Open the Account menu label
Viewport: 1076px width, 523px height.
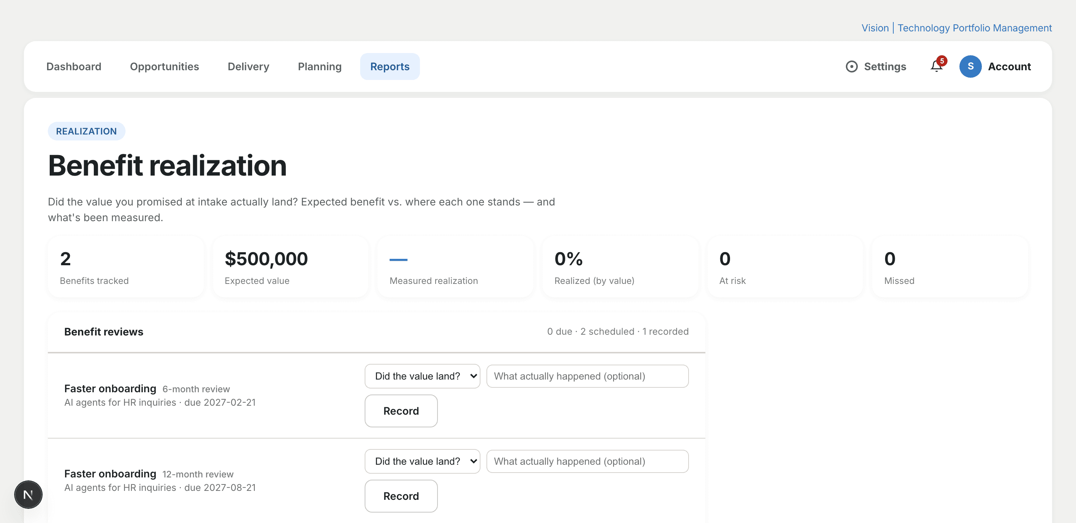click(x=1009, y=66)
